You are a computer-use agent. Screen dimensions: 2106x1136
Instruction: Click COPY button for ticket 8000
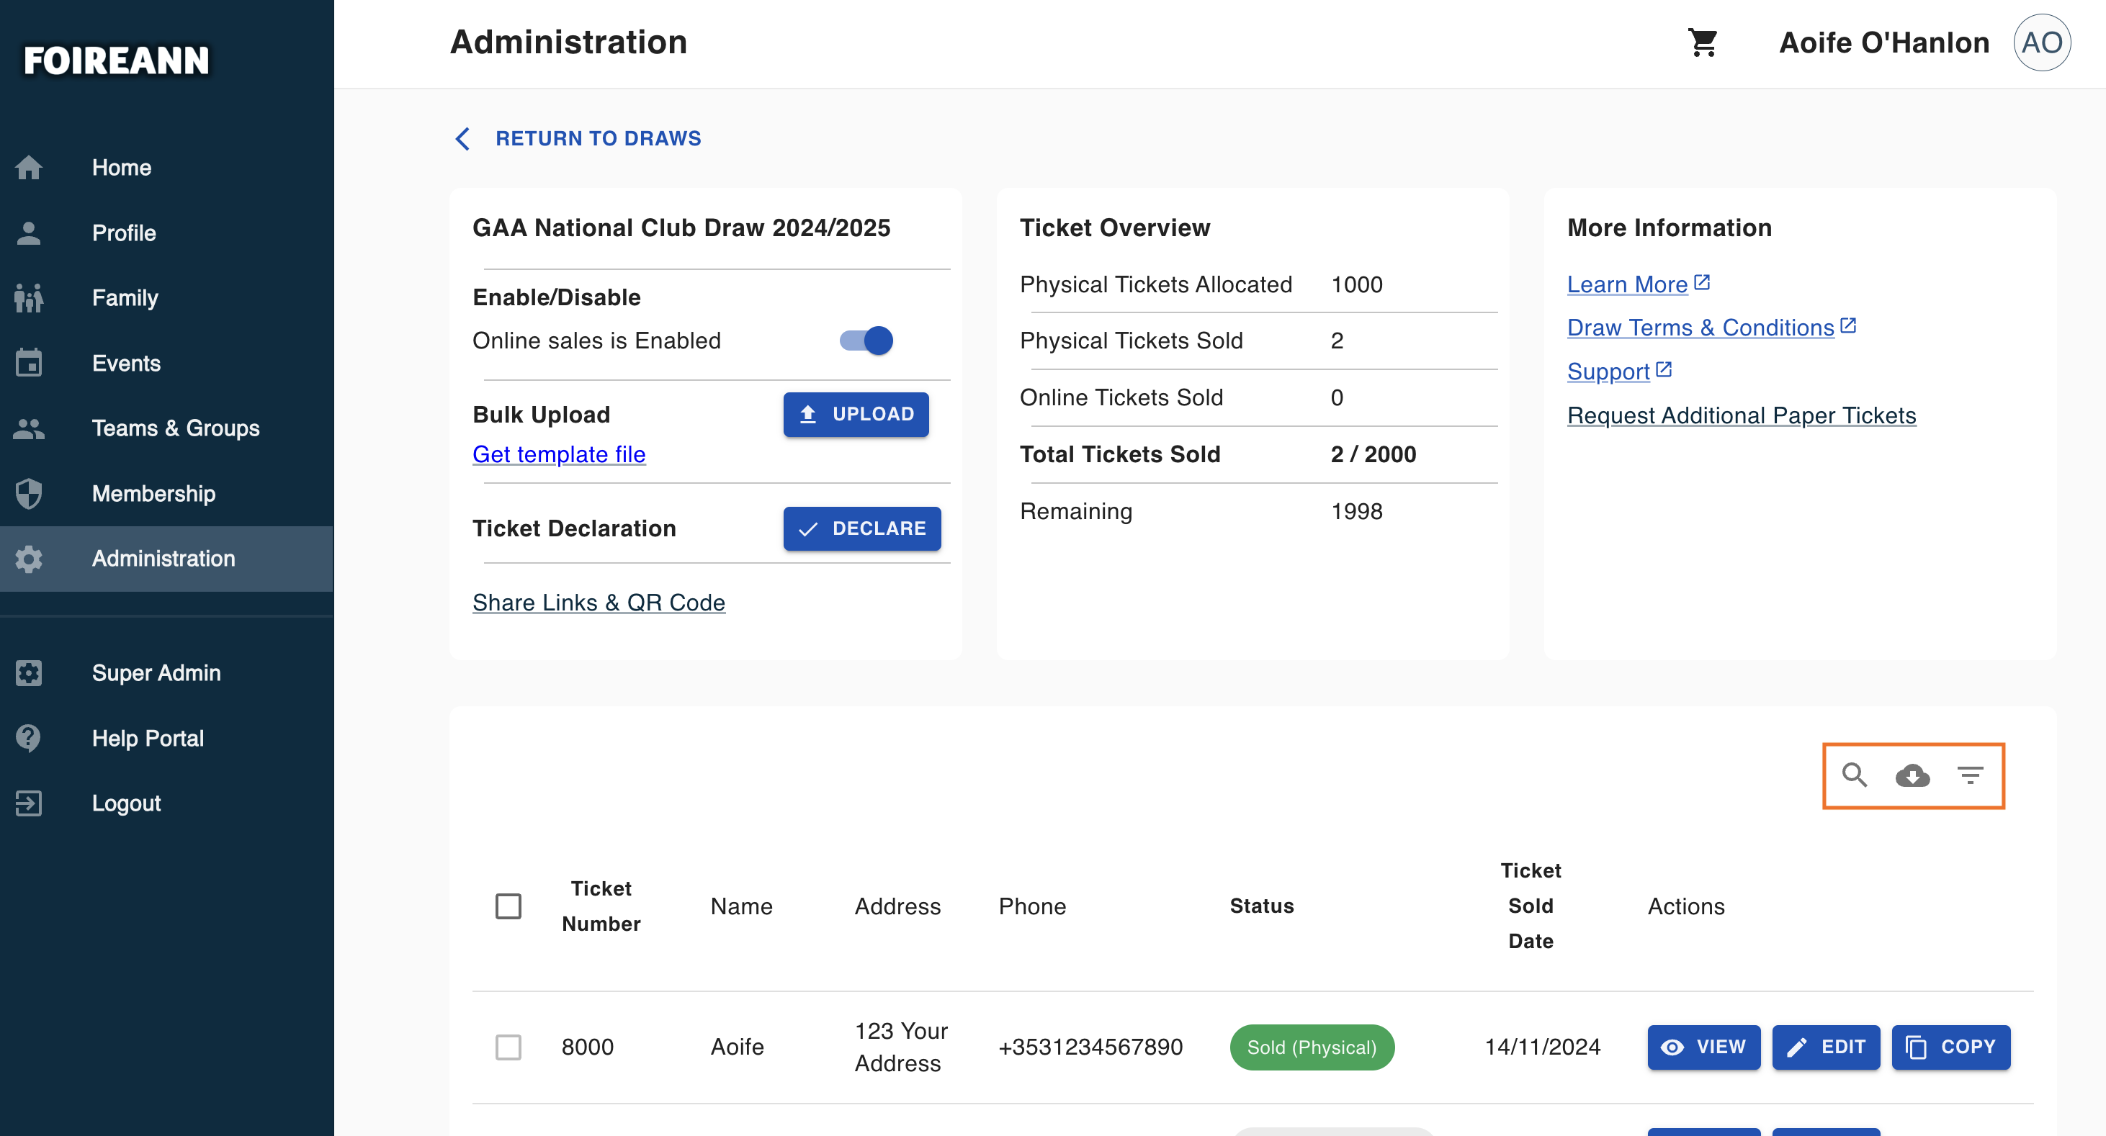(x=1950, y=1047)
